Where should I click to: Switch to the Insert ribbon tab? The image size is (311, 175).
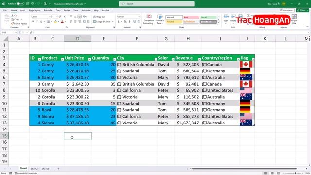pyautogui.click(x=23, y=10)
